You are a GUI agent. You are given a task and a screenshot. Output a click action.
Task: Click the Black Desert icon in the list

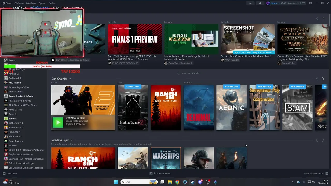coord(6,136)
